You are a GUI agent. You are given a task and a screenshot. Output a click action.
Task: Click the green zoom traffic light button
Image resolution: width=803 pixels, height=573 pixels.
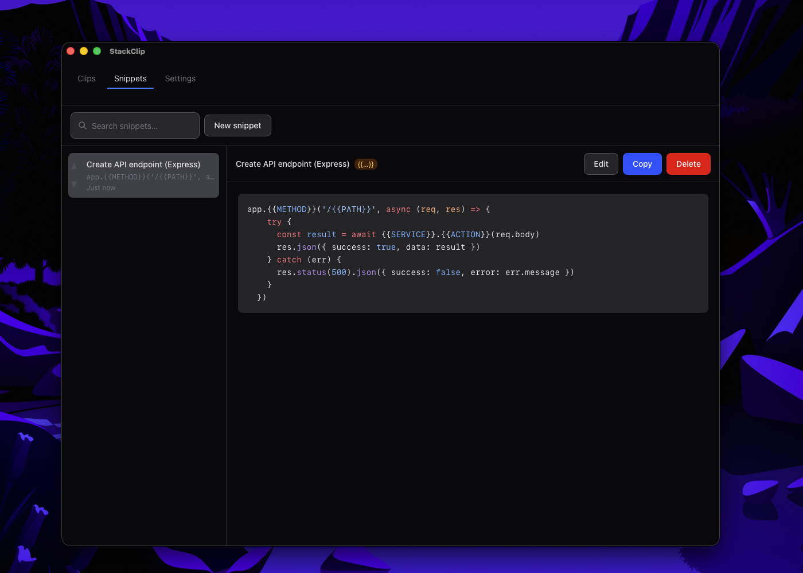coord(96,51)
